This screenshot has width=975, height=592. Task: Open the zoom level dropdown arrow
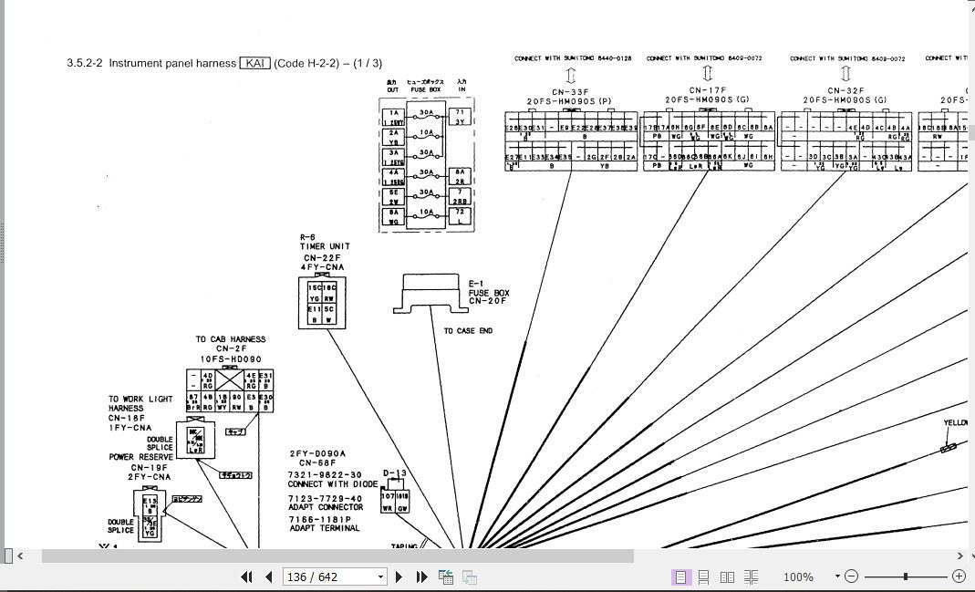coord(837,576)
